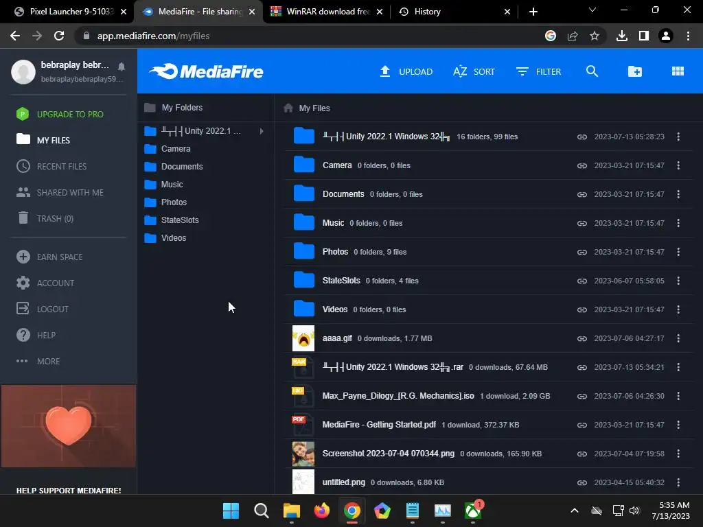The image size is (703, 527).
Task: Create a new folder with the folder-plus icon
Action: point(635,71)
